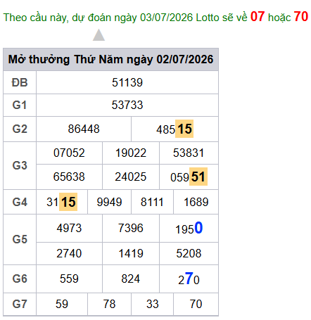Click the G5 result 7396
The width and height of the screenshot is (311, 320).
click(131, 228)
